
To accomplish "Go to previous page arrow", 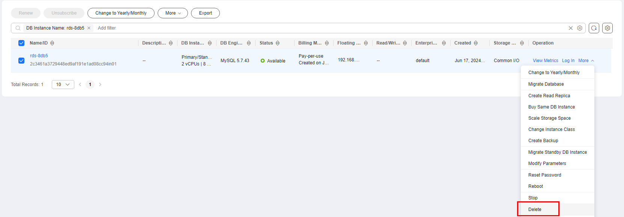I will tap(80, 85).
